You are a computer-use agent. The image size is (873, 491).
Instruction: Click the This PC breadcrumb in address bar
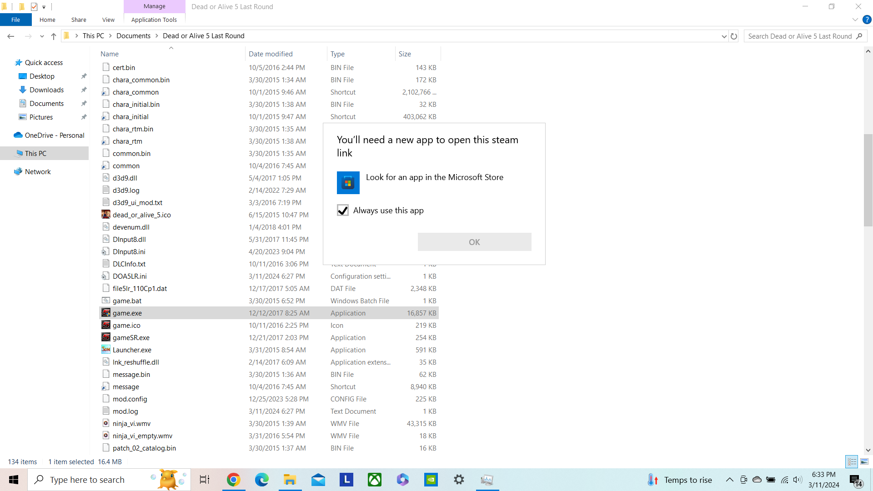pos(93,36)
